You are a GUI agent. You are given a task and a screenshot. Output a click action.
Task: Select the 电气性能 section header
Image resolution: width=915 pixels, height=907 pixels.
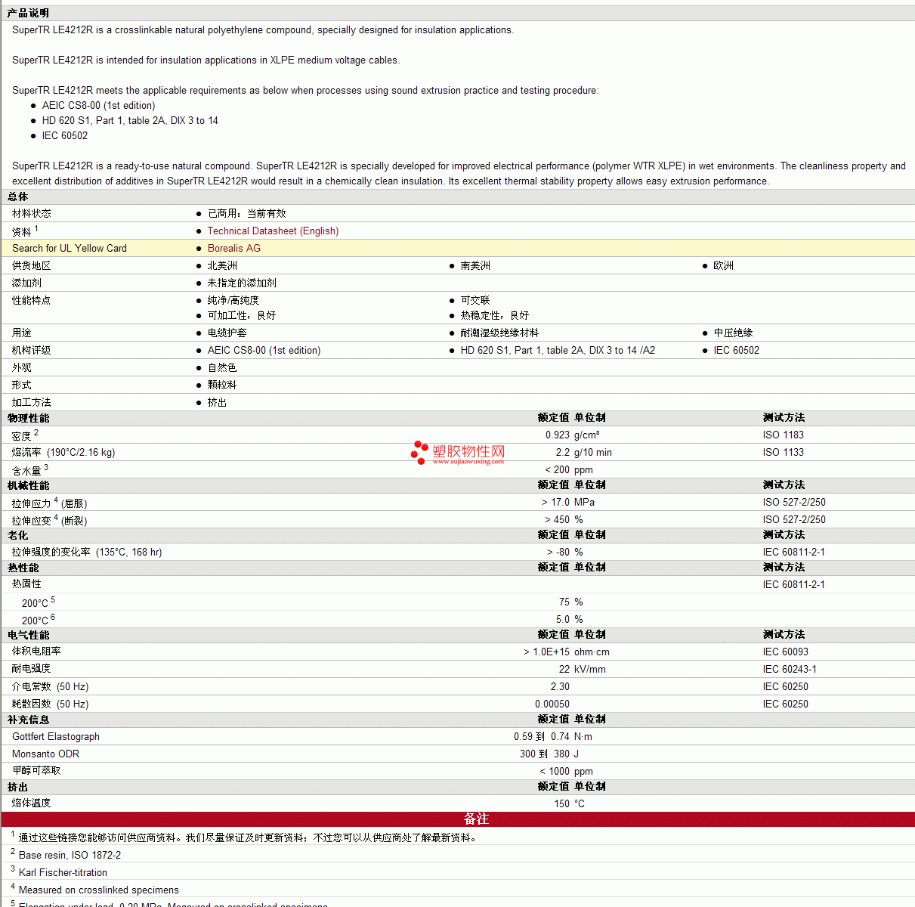tap(29, 635)
